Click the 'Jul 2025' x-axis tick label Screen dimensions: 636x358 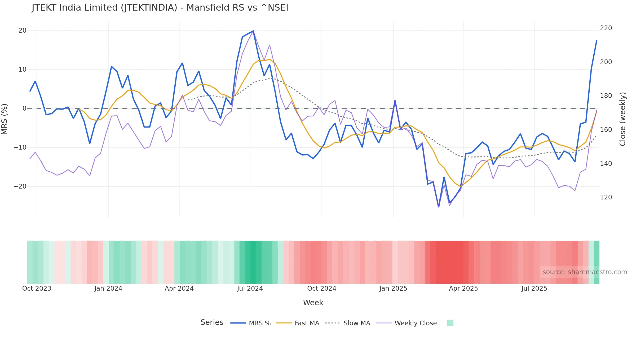534,289
